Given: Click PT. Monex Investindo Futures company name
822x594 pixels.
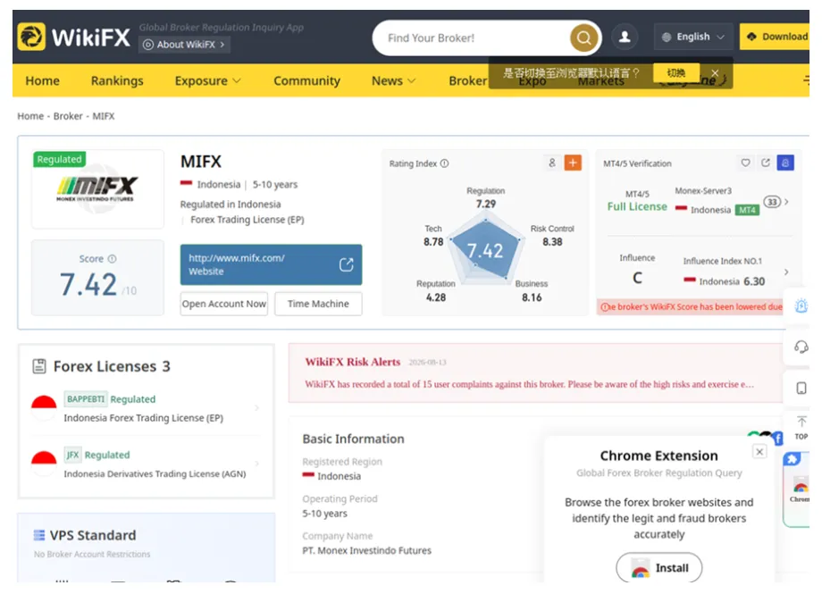Looking at the screenshot, I should [366, 550].
